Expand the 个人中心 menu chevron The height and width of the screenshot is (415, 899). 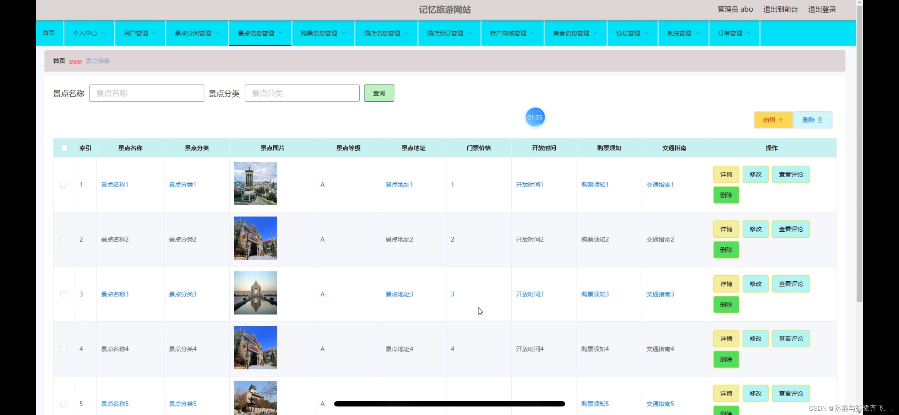coord(103,33)
